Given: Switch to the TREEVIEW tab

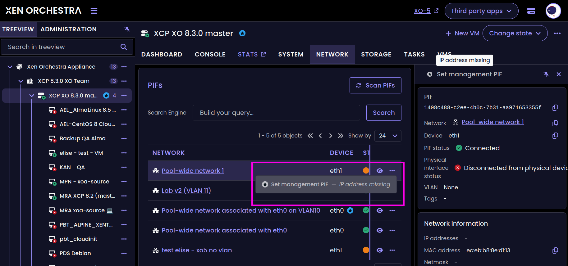Looking at the screenshot, I should coord(18,29).
